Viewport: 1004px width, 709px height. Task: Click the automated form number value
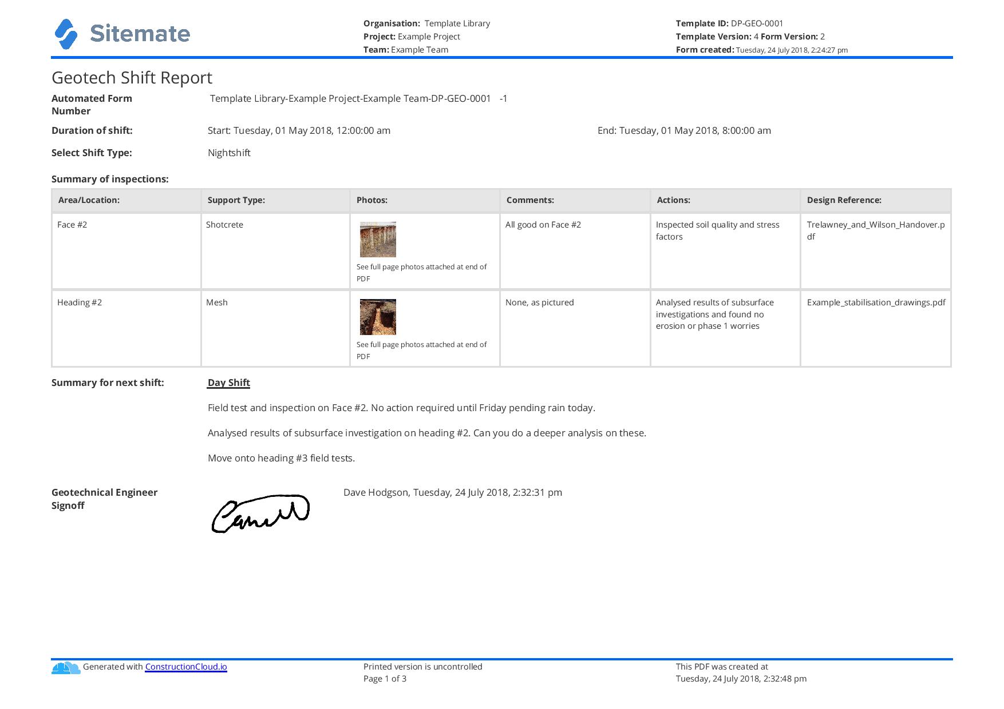tap(358, 98)
